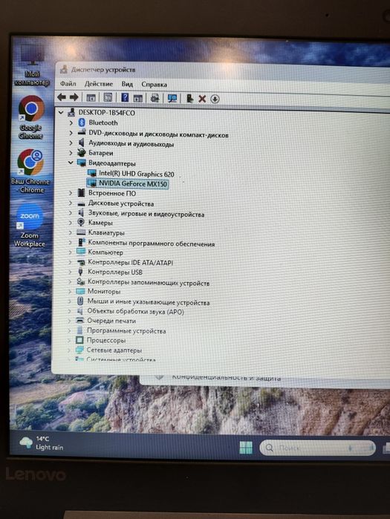The image size is (390, 519).
Task: Open the help question-mark toolbar icon
Action: coord(125,98)
